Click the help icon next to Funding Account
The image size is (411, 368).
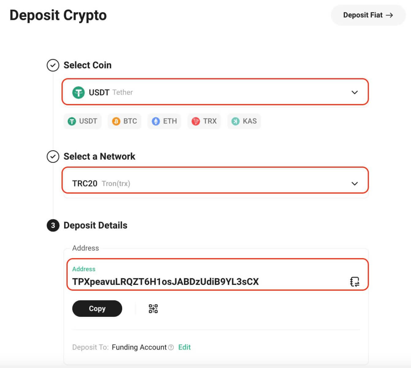pyautogui.click(x=171, y=347)
